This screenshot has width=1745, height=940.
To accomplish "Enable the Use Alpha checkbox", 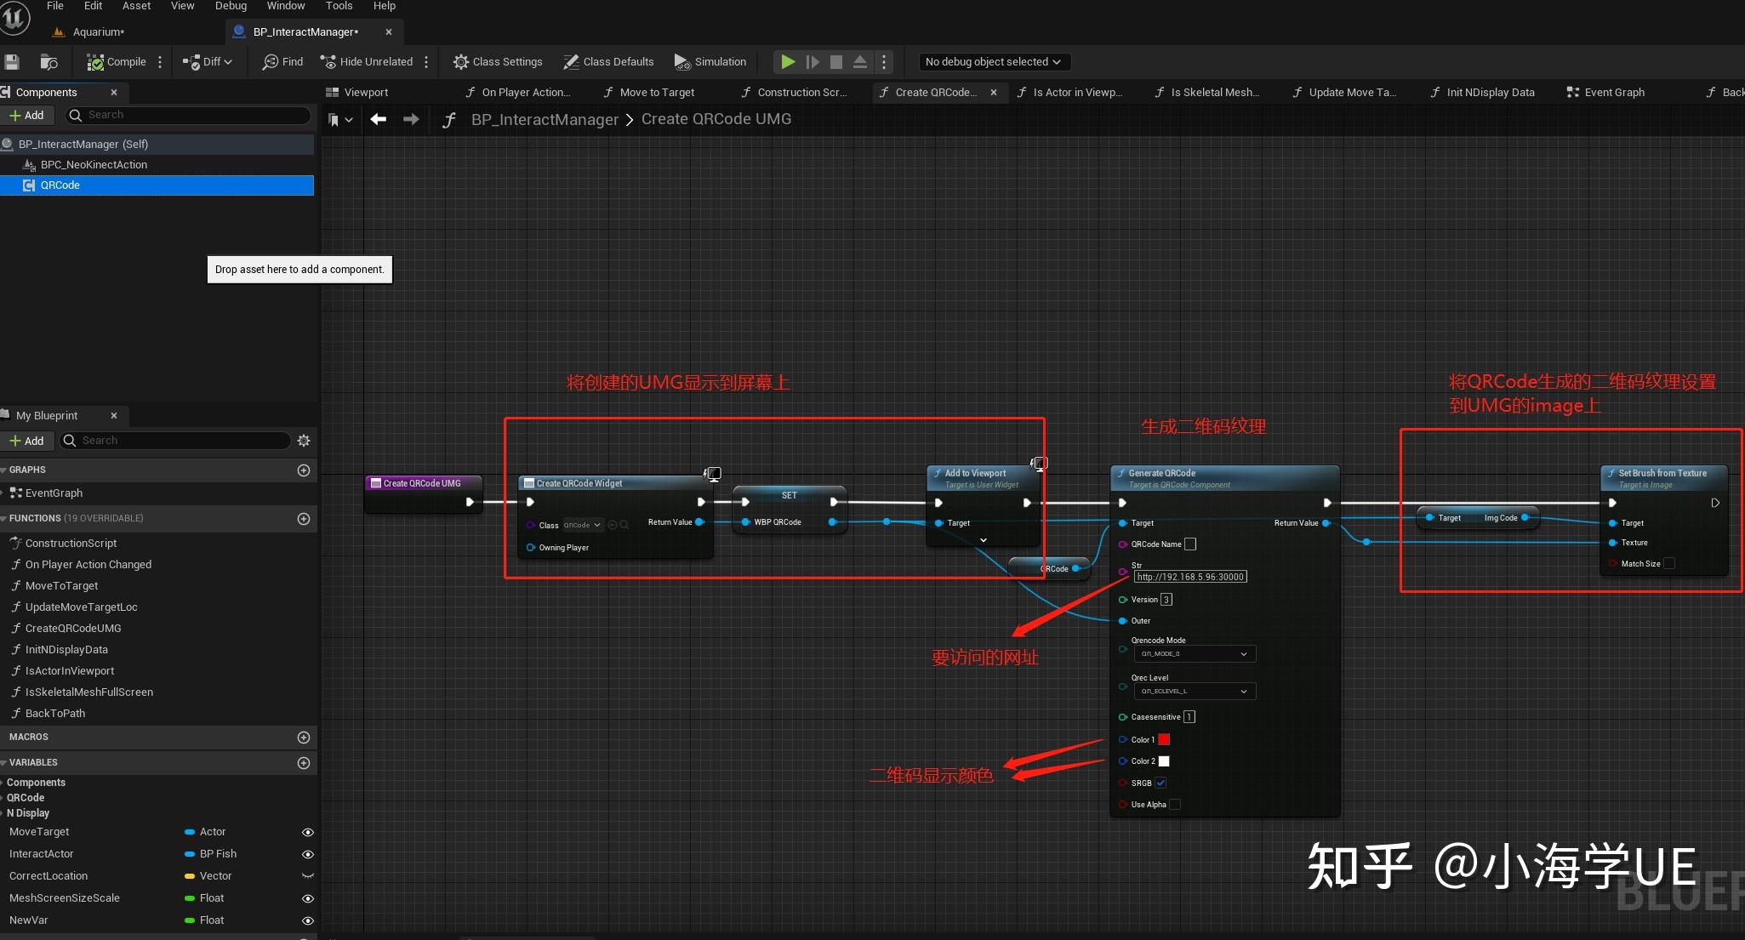I will [1175, 805].
